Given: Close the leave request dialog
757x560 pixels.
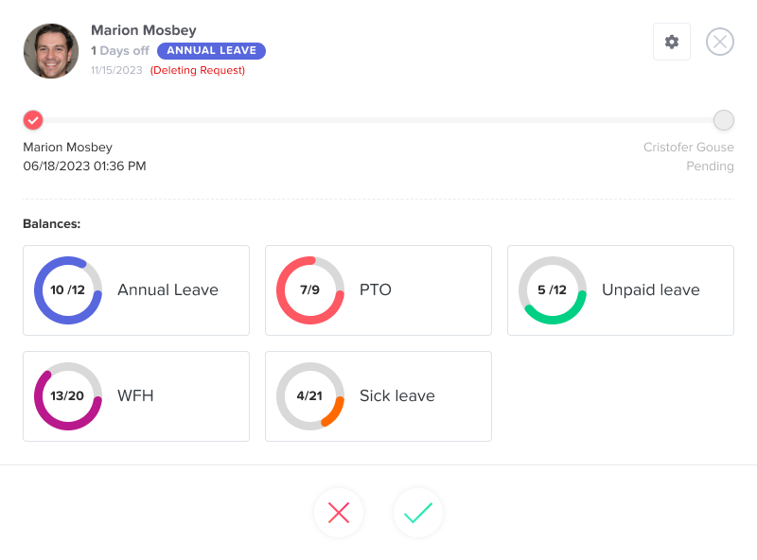Looking at the screenshot, I should pos(720,42).
